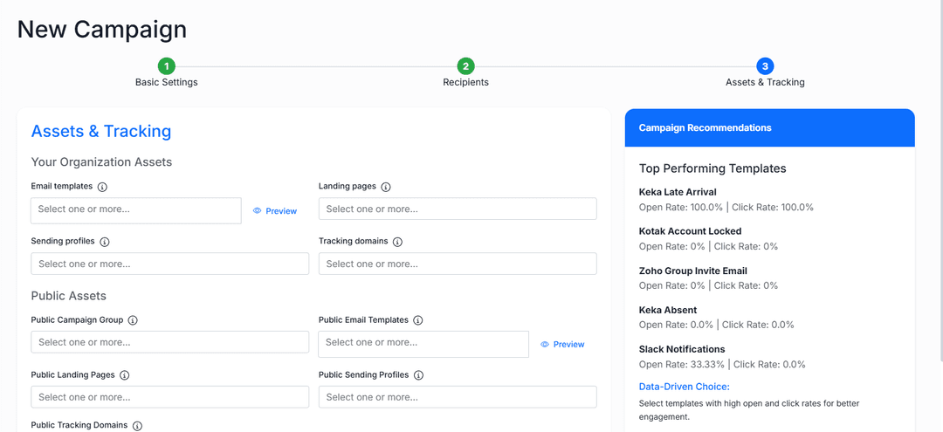Click info icon next to Tracking domains

[397, 242]
